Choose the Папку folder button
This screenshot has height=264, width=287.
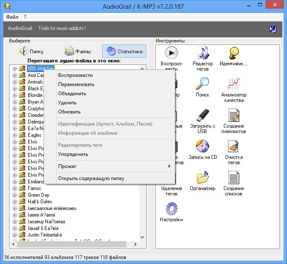pos(31,51)
